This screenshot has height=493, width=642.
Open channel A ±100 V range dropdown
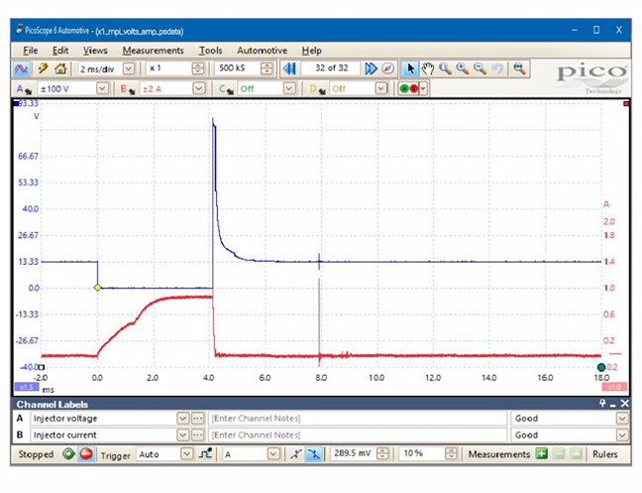pyautogui.click(x=102, y=88)
